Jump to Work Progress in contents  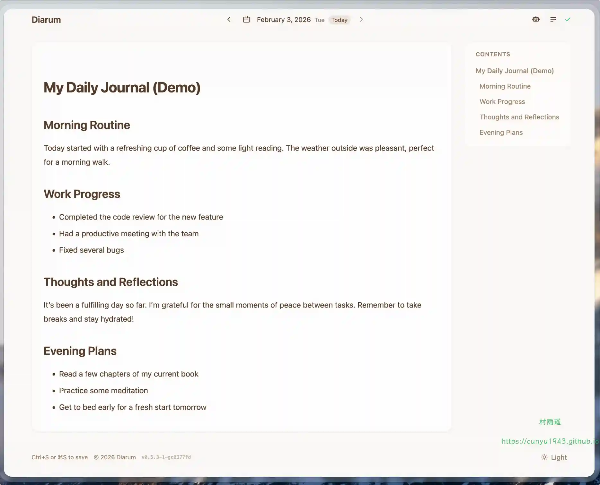pyautogui.click(x=502, y=101)
